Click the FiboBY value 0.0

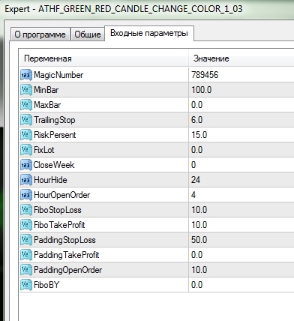point(196,285)
